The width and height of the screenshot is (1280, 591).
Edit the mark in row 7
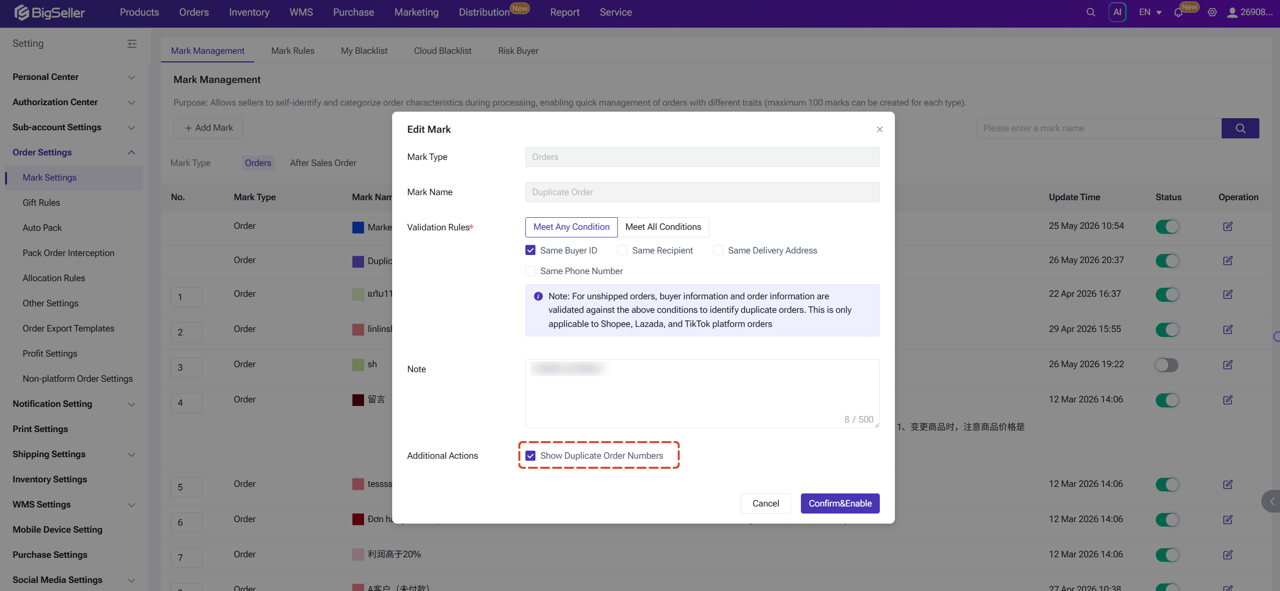tap(1228, 555)
